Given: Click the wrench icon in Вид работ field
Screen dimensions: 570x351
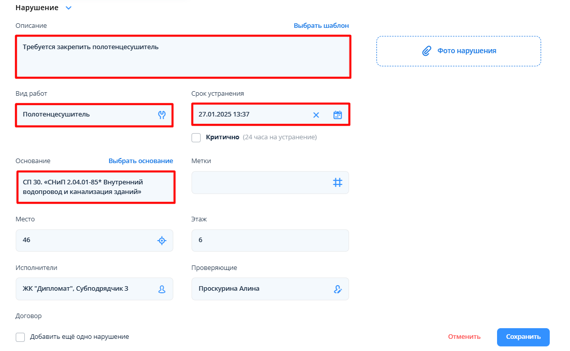Looking at the screenshot, I should (162, 115).
